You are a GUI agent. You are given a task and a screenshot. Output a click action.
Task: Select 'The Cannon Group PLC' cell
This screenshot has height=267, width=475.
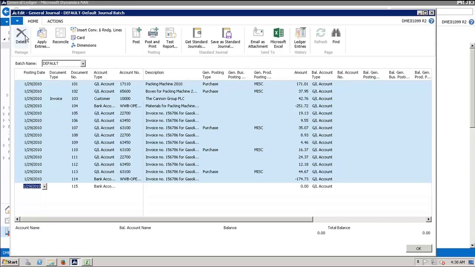pyautogui.click(x=165, y=99)
